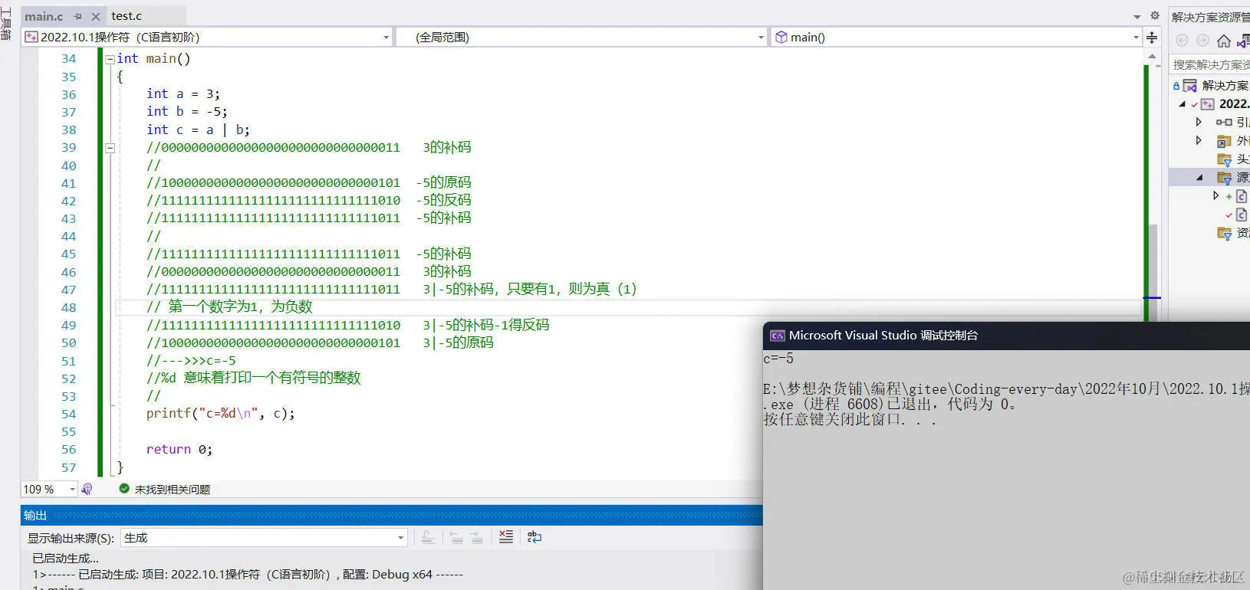Click the Solution Explorer view switch icon
The width and height of the screenshot is (1250, 590).
(1243, 41)
